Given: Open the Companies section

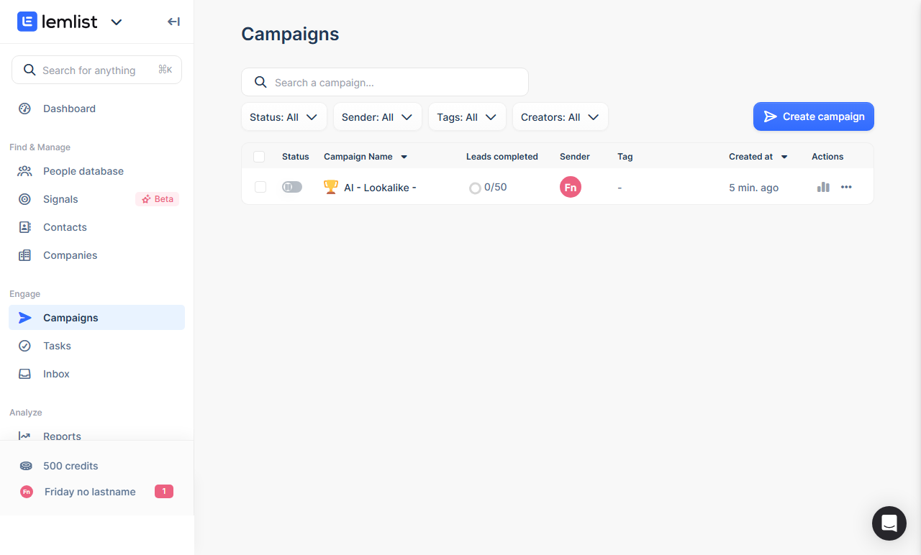Looking at the screenshot, I should pyautogui.click(x=68, y=254).
